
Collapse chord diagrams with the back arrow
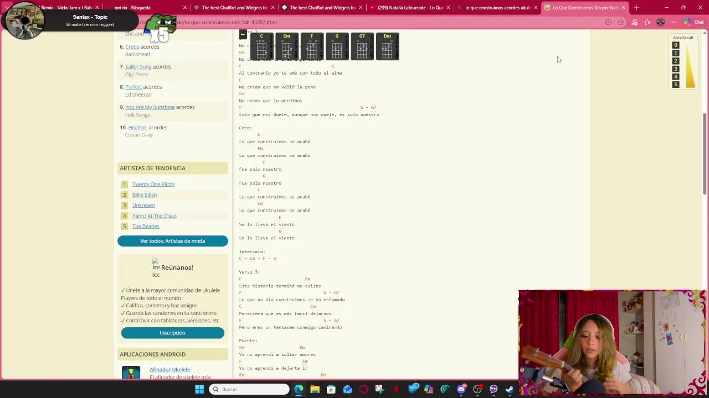tap(243, 35)
